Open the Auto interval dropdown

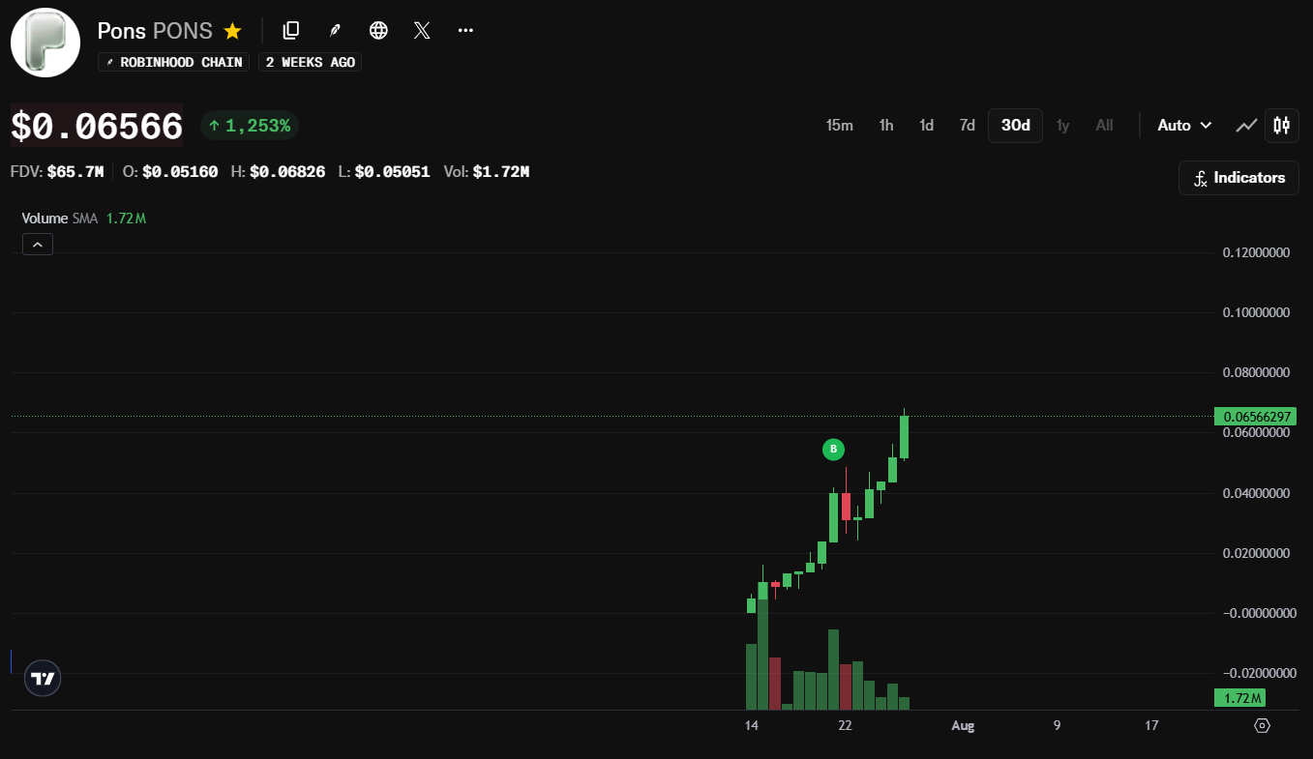(x=1185, y=125)
